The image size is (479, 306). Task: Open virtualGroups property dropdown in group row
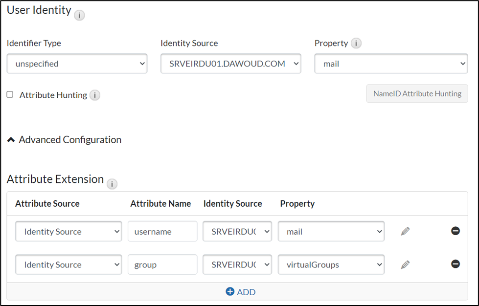click(331, 264)
